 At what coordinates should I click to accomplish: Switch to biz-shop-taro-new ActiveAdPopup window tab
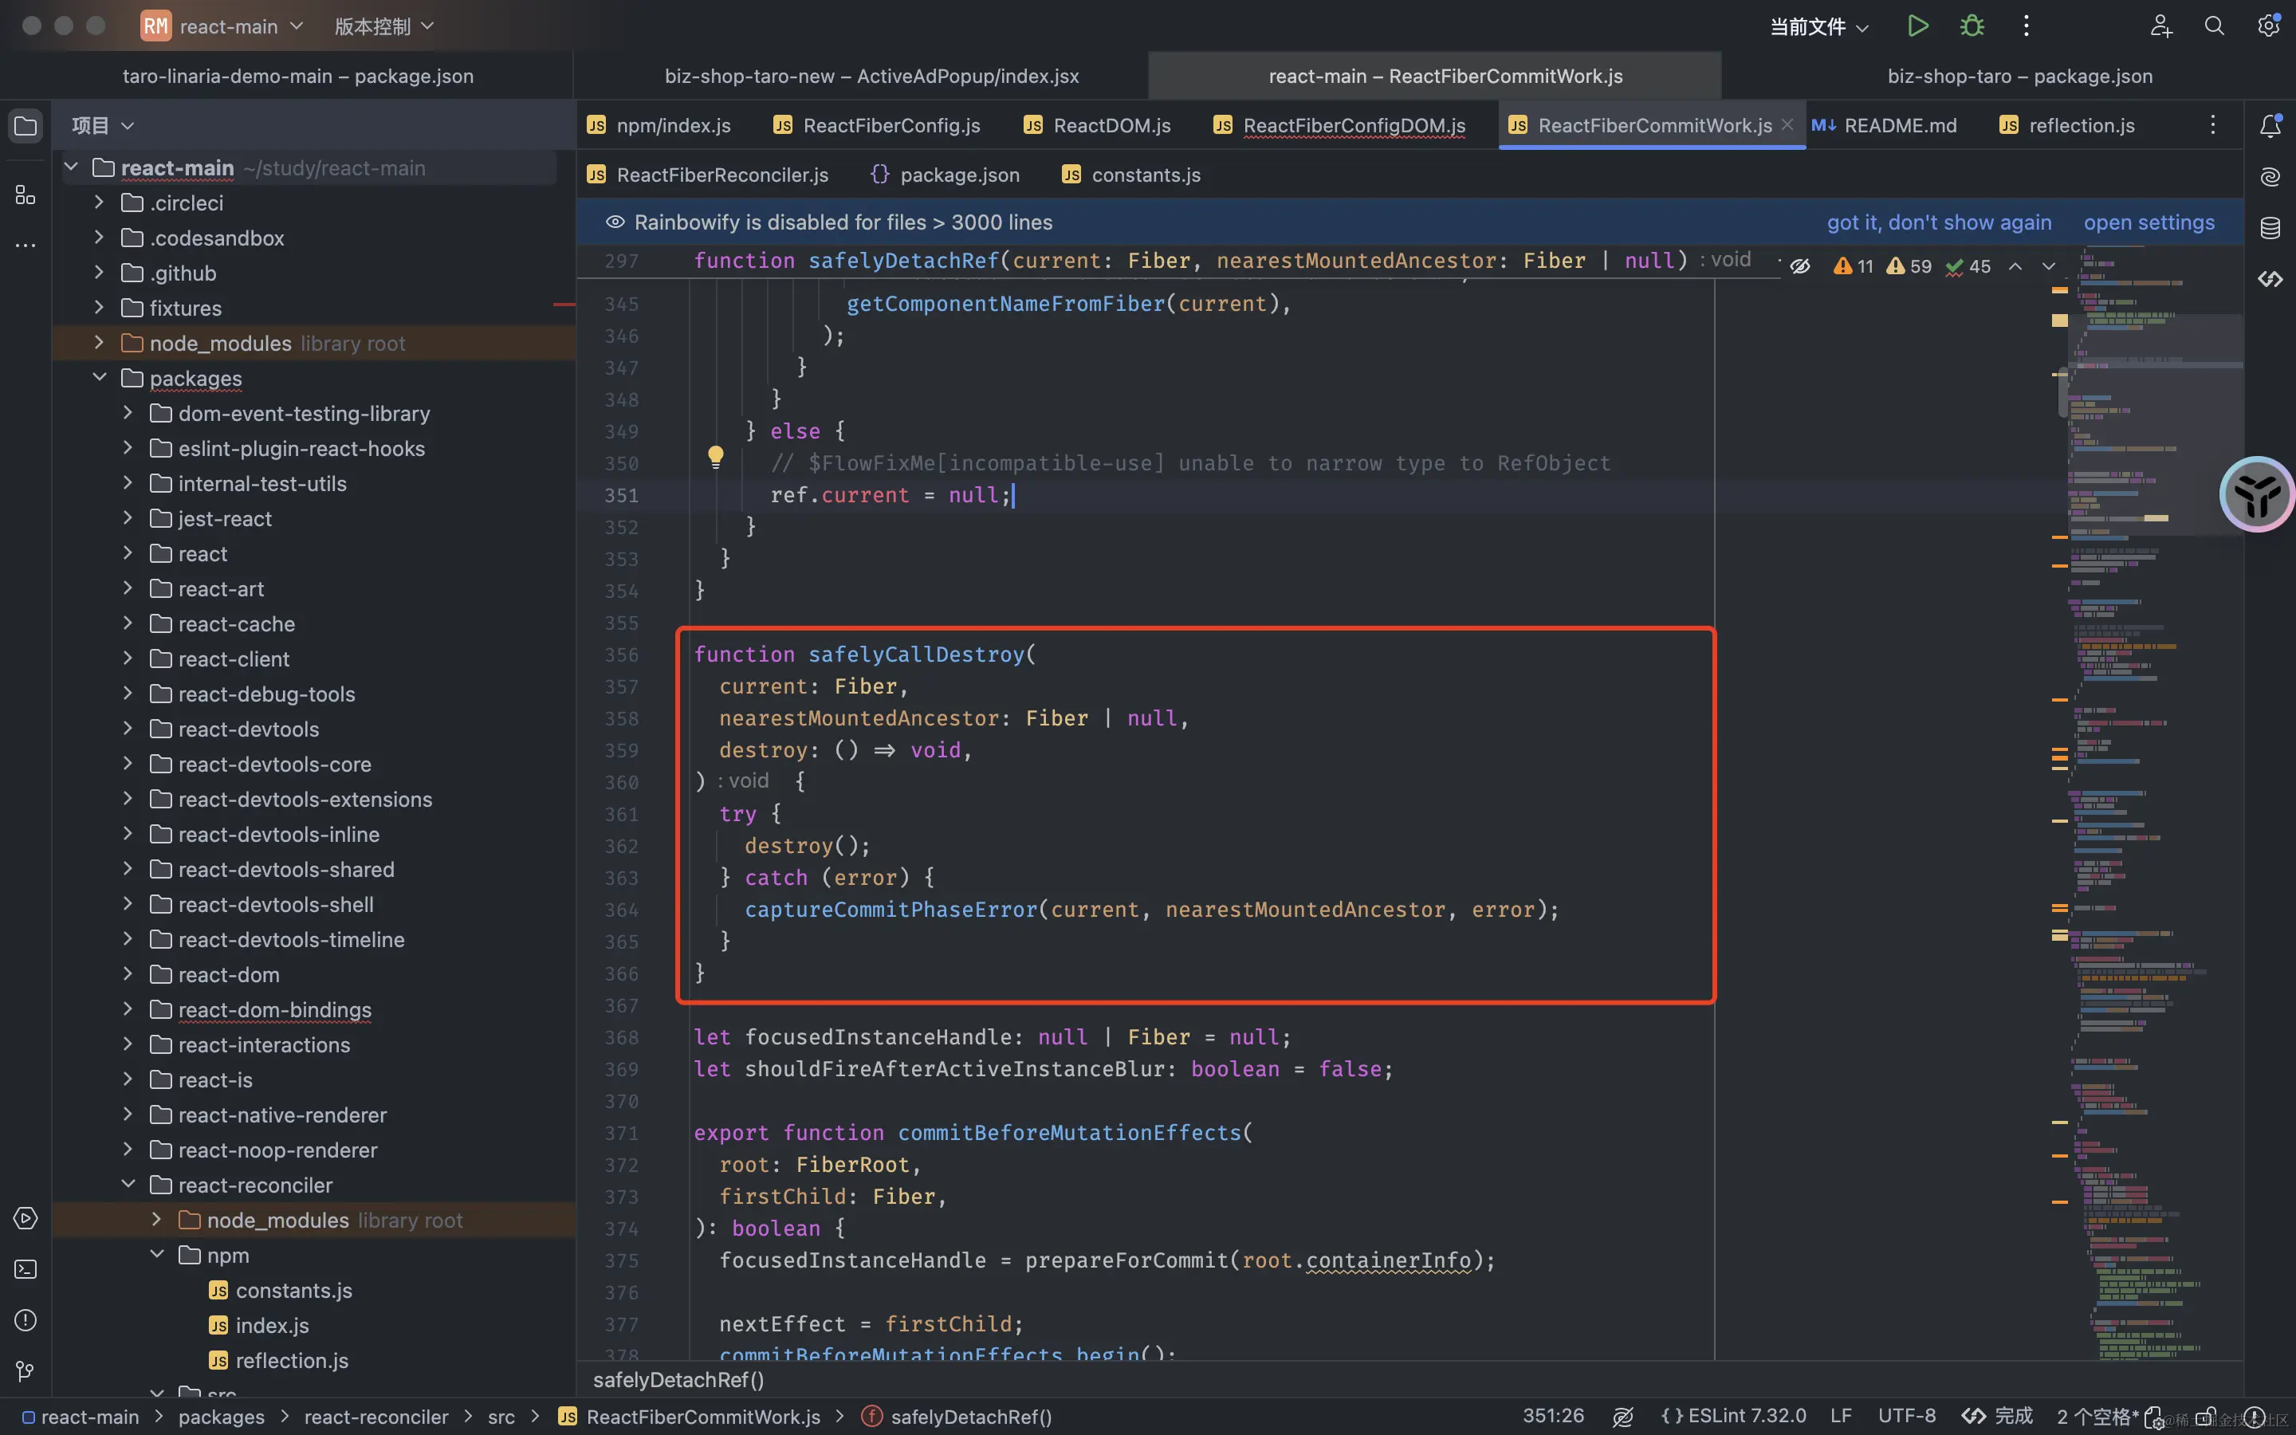tap(871, 76)
